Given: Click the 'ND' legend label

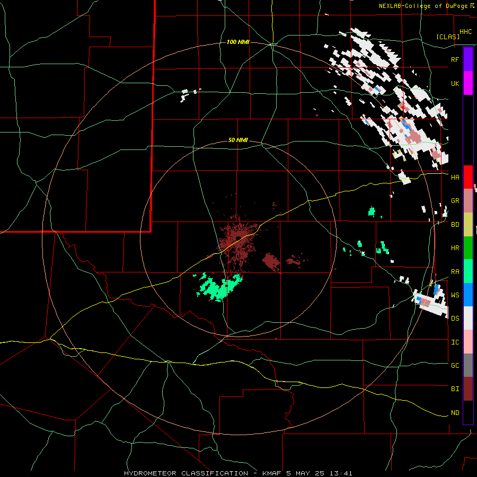Looking at the screenshot, I should pos(455,413).
